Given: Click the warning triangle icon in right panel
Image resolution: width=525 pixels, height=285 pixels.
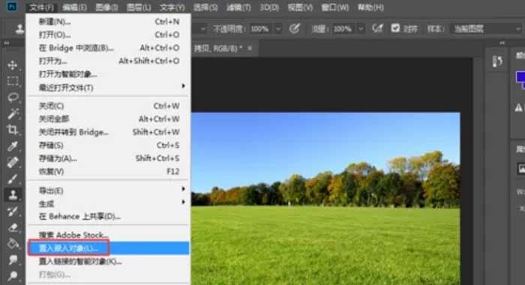Looking at the screenshot, I should 519,107.
